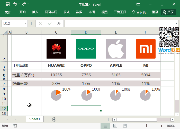
Task: Add a new sheet with plus icon
Action: (x=54, y=119)
